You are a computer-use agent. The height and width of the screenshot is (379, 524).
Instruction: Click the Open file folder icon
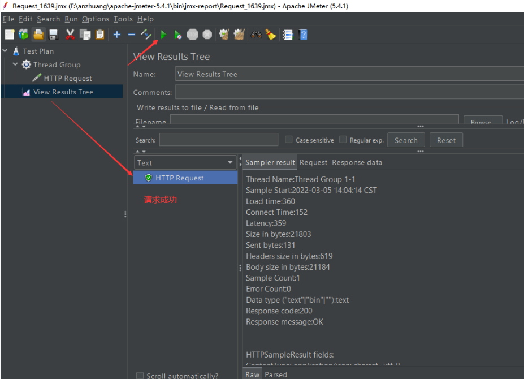[x=38, y=35]
